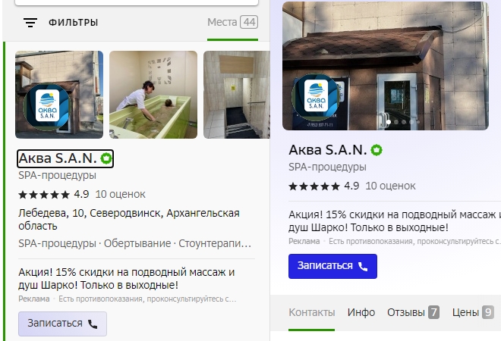This screenshot has height=341, width=501.
Task: Click the Аква S.A.N. logo on large photo
Action: [316, 96]
